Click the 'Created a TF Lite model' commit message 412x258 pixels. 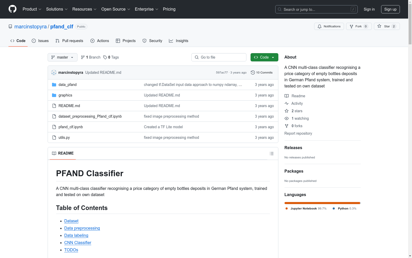coord(163,127)
